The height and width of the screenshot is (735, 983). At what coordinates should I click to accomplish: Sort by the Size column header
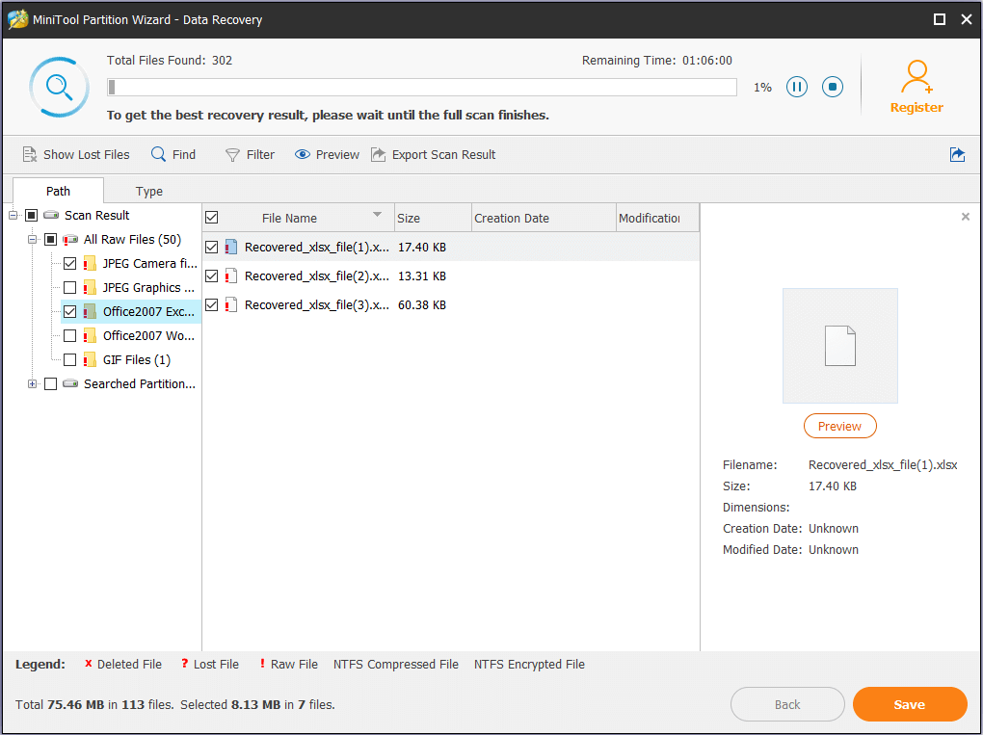tap(434, 218)
